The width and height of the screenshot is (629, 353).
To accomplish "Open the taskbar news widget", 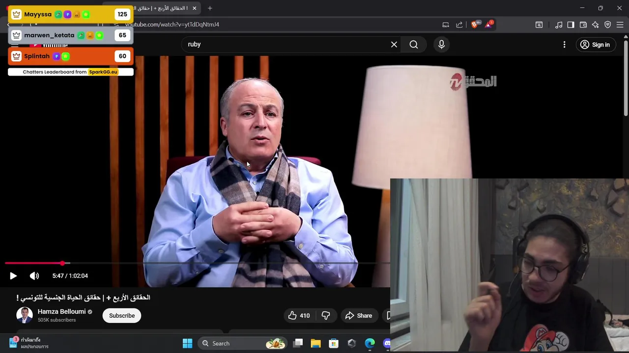I will coord(29,343).
